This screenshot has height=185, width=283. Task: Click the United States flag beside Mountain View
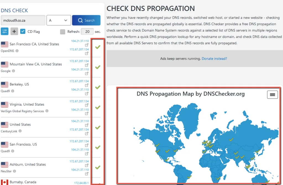coord(4,64)
